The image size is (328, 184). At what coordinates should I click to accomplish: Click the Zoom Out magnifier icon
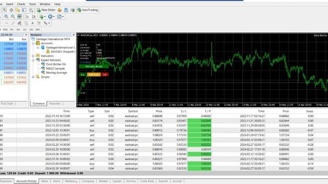13,16
